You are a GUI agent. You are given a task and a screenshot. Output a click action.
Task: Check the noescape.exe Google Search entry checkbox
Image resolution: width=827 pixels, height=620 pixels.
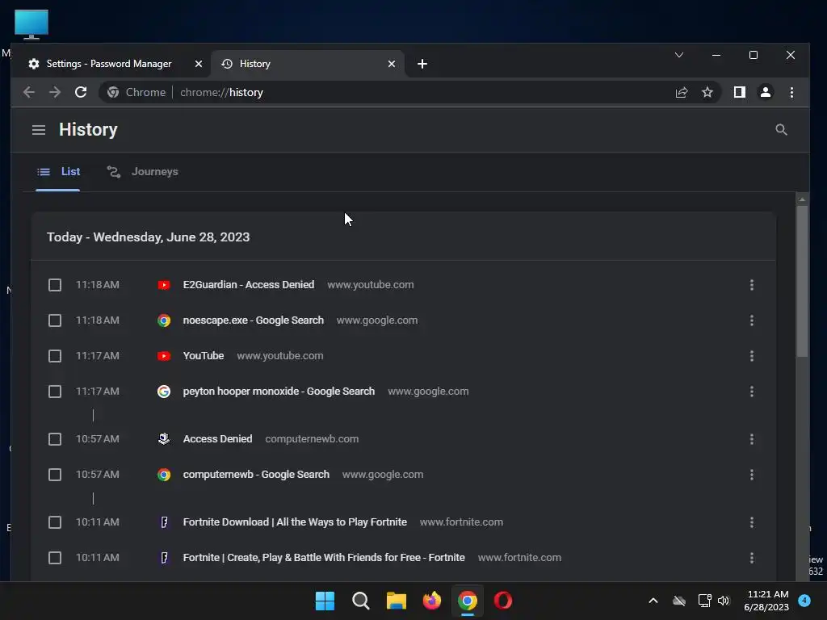click(55, 320)
